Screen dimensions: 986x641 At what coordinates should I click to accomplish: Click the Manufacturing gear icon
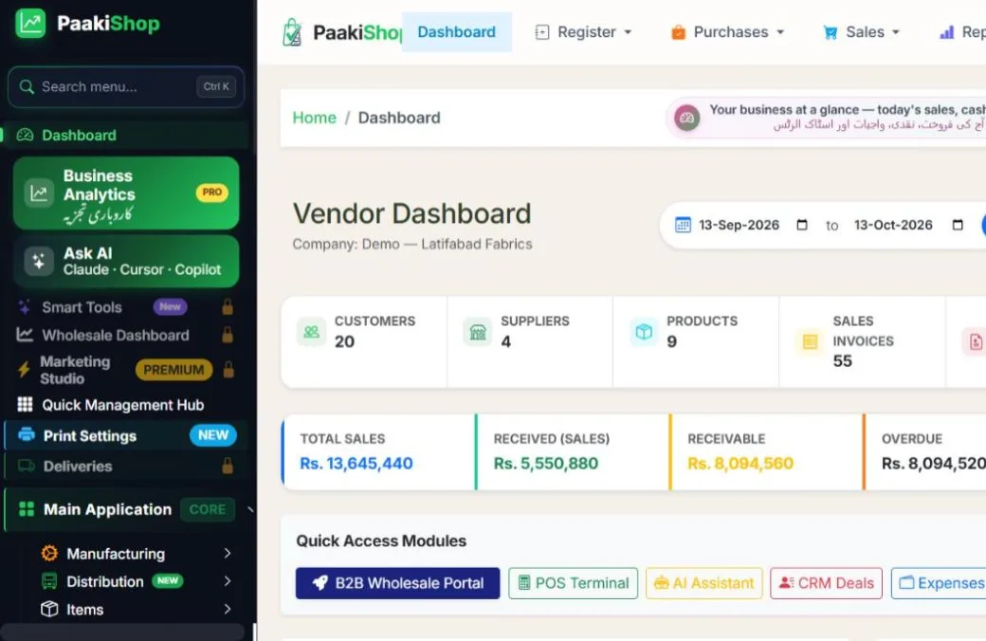[x=49, y=554]
